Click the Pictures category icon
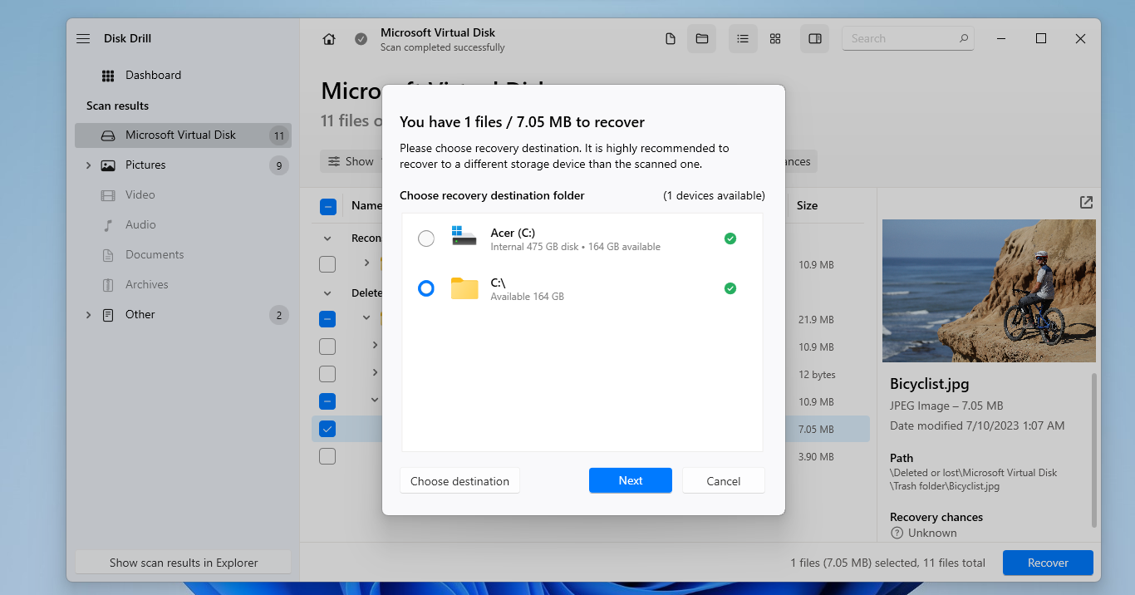Screen dimensions: 1135x595 pyautogui.click(x=108, y=165)
